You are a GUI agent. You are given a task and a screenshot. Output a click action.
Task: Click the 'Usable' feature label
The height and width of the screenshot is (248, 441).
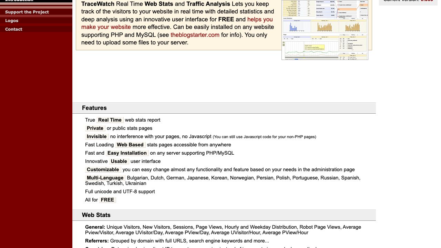point(119,161)
